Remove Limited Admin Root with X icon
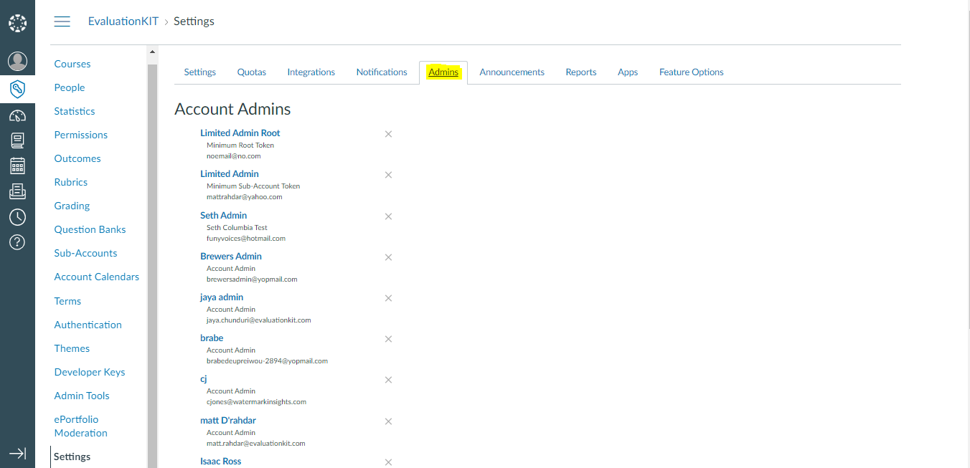This screenshot has width=970, height=468. (x=388, y=134)
